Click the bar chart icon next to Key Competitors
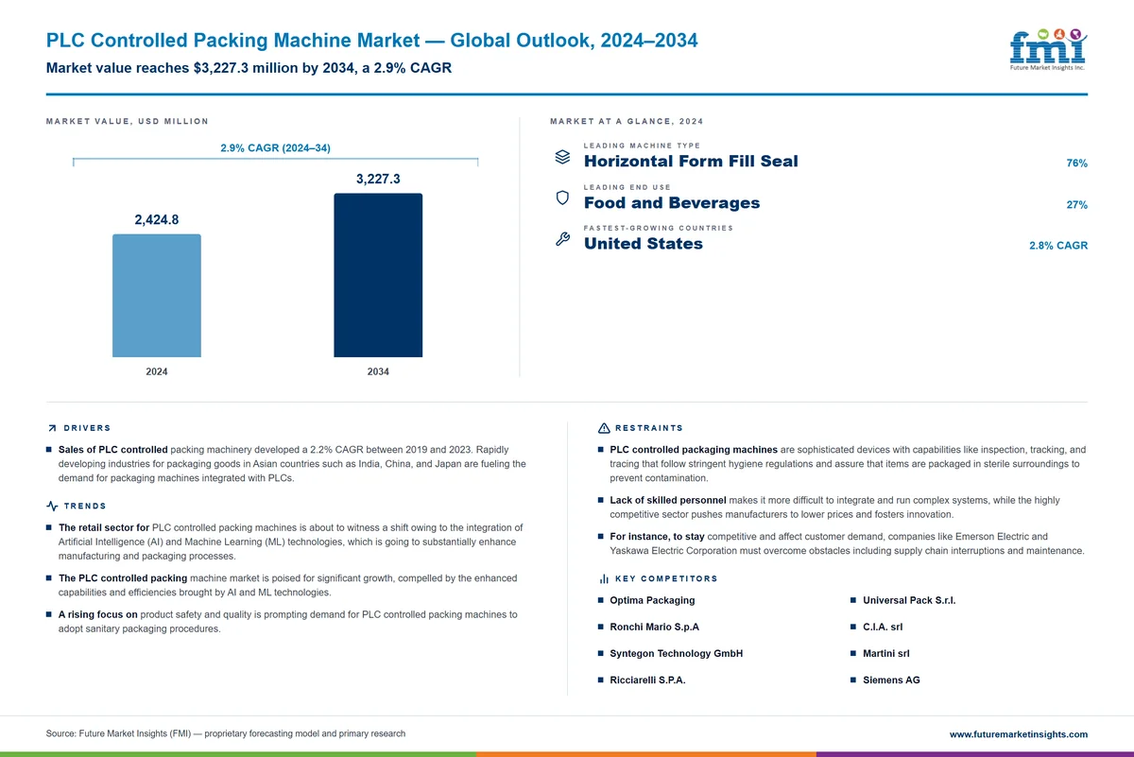This screenshot has height=757, width=1134. 604,578
